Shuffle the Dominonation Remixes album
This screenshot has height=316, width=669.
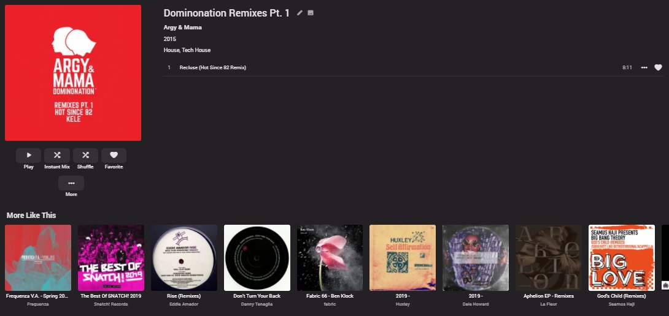[x=85, y=156]
